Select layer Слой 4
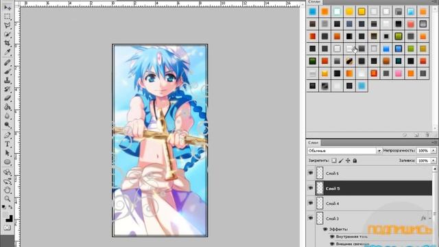 coord(374,203)
